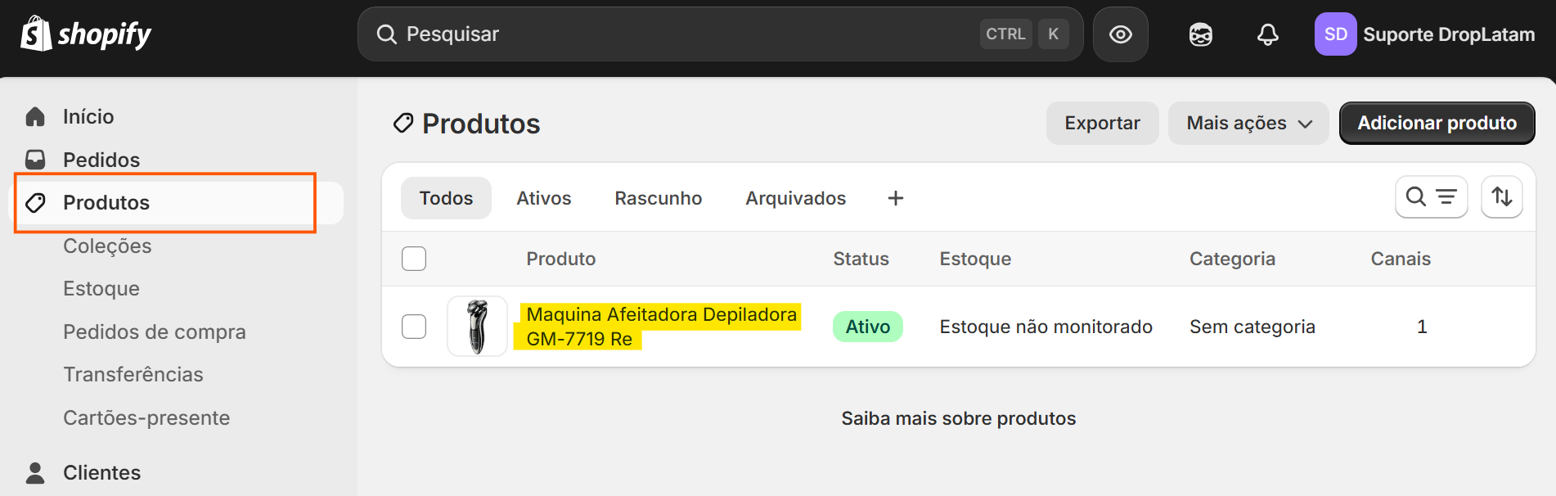The width and height of the screenshot is (1556, 496).
Task: Open Clientes in the sidebar
Action: (101, 472)
